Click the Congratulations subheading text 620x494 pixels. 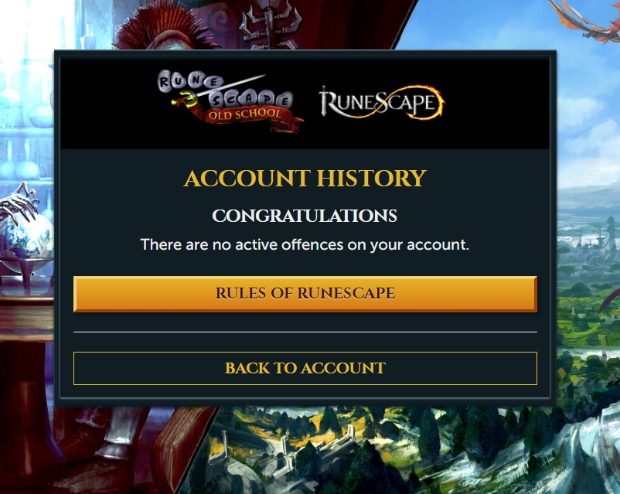coord(305,216)
